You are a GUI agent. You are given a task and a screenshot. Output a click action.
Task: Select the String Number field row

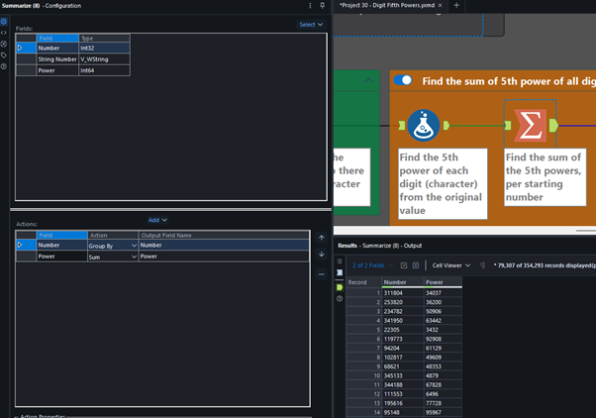57,58
